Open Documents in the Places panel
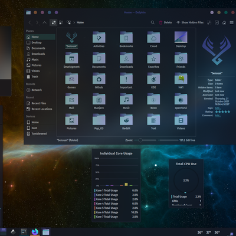 tap(40, 48)
